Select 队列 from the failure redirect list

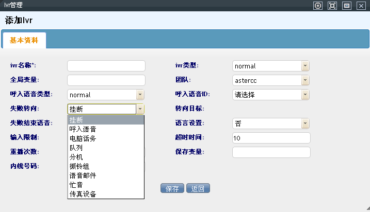[106, 148]
